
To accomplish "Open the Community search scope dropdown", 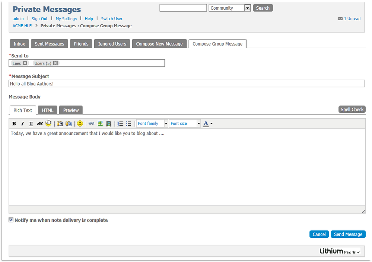I will (230, 8).
